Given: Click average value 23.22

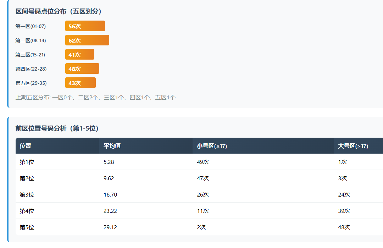Looking at the screenshot, I should click(110, 211).
